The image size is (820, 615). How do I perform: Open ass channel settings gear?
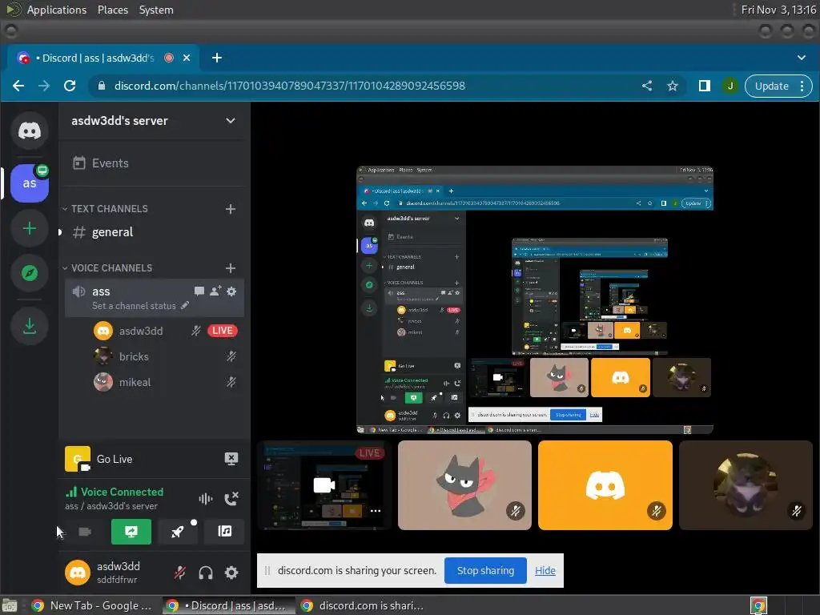click(231, 291)
